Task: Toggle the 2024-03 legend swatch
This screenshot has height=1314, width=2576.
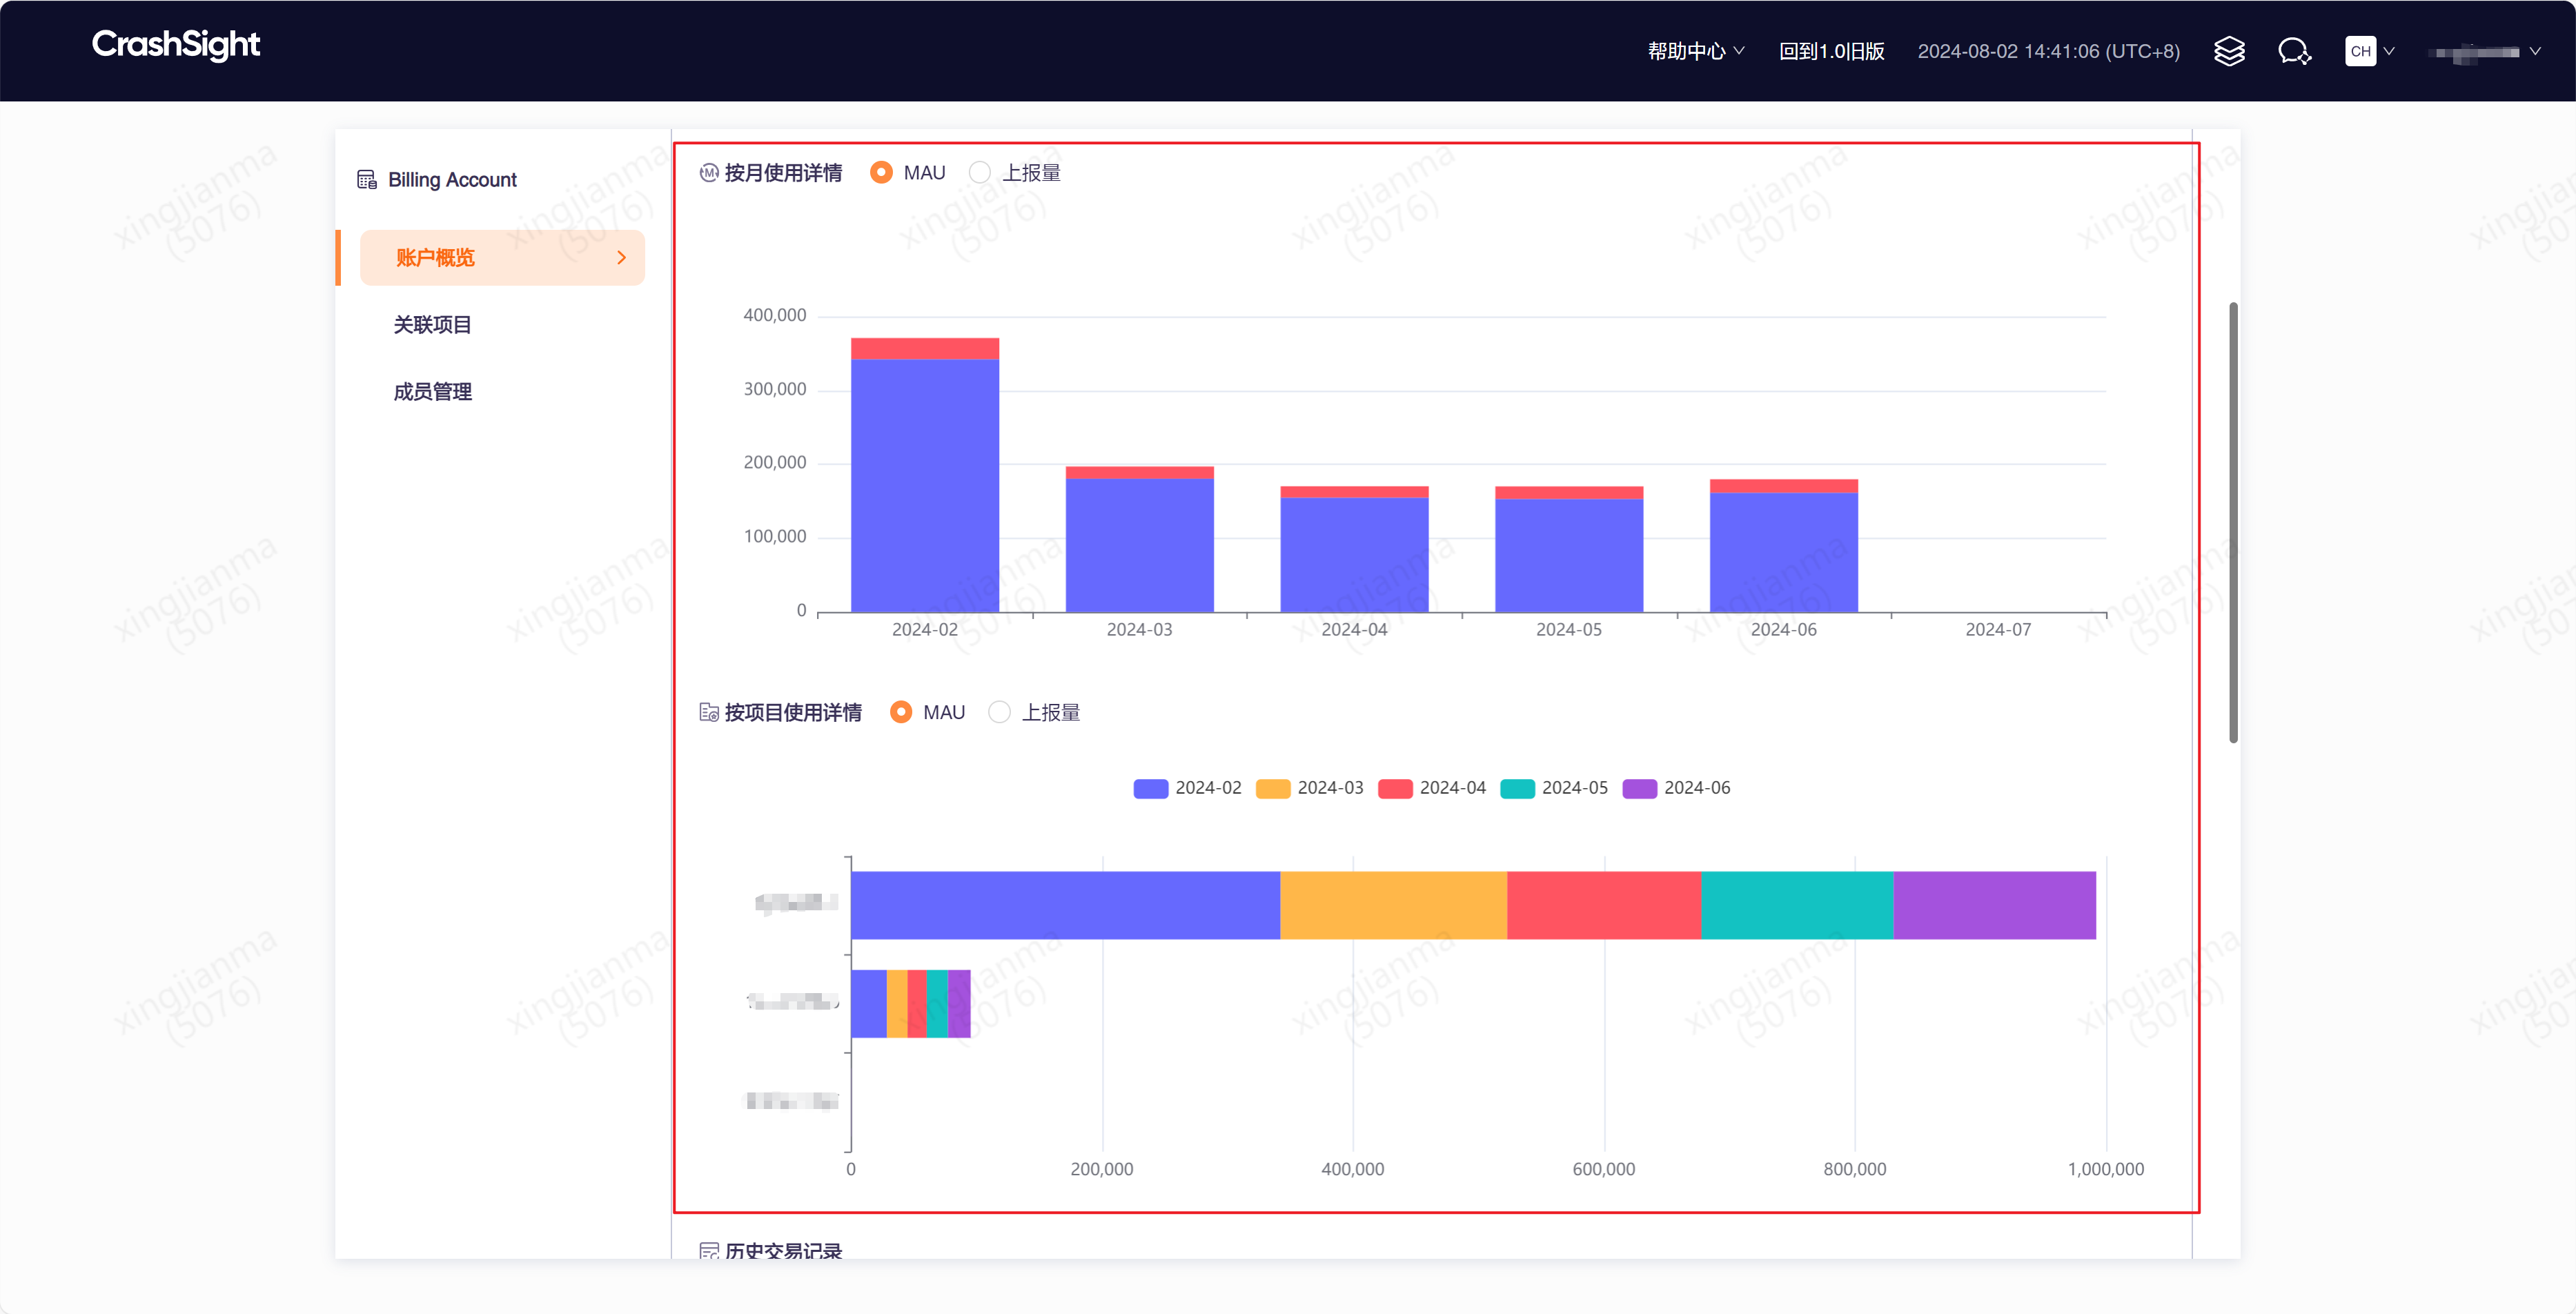Action: tap(1273, 788)
